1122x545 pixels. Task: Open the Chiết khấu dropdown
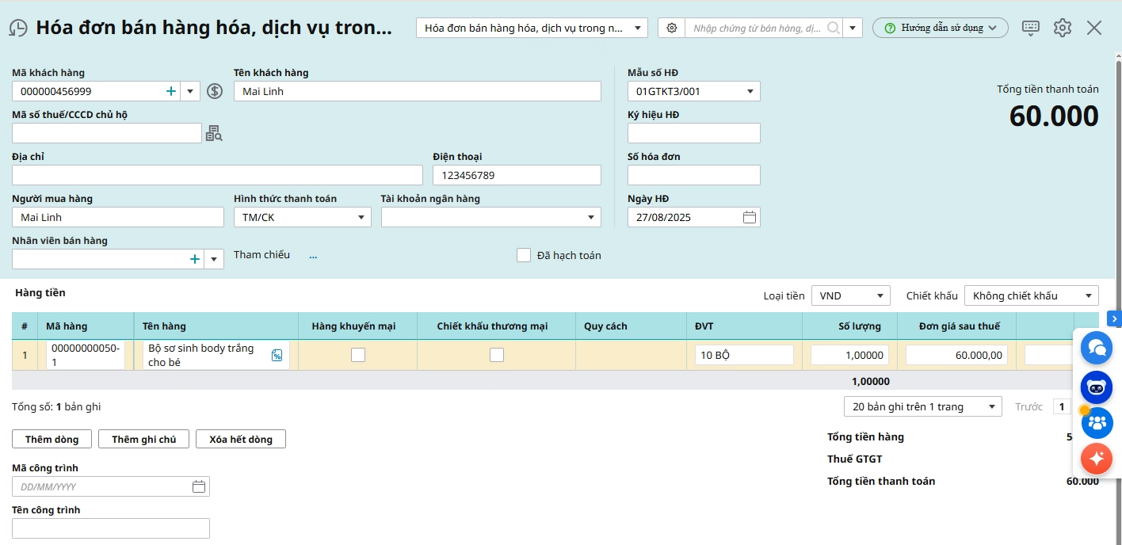[1031, 295]
